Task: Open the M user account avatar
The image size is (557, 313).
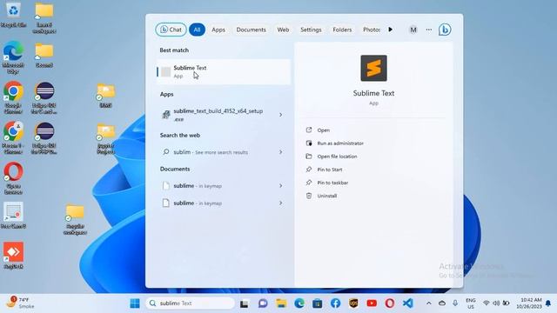Action: (x=413, y=30)
